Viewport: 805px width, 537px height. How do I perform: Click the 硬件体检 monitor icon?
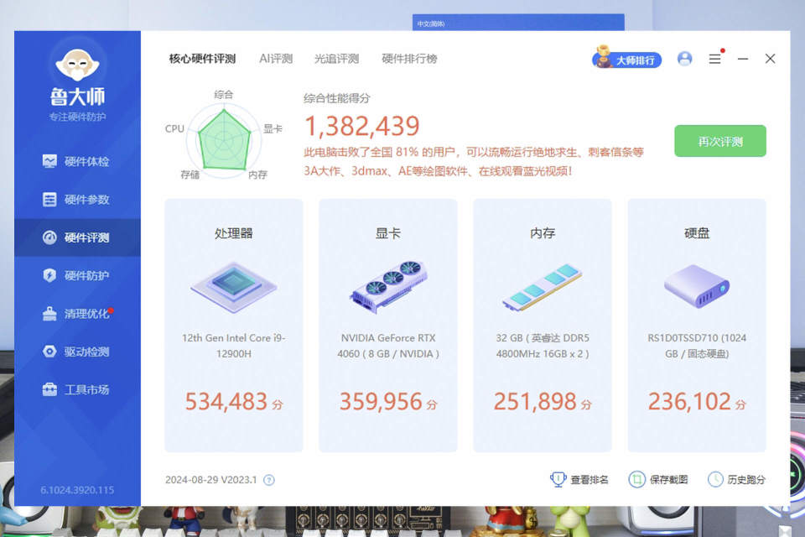[49, 161]
